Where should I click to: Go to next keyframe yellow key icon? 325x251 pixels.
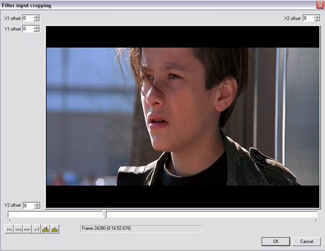[55, 229]
